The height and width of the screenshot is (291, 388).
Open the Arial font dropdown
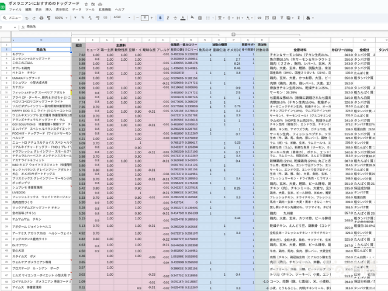pos(122,18)
